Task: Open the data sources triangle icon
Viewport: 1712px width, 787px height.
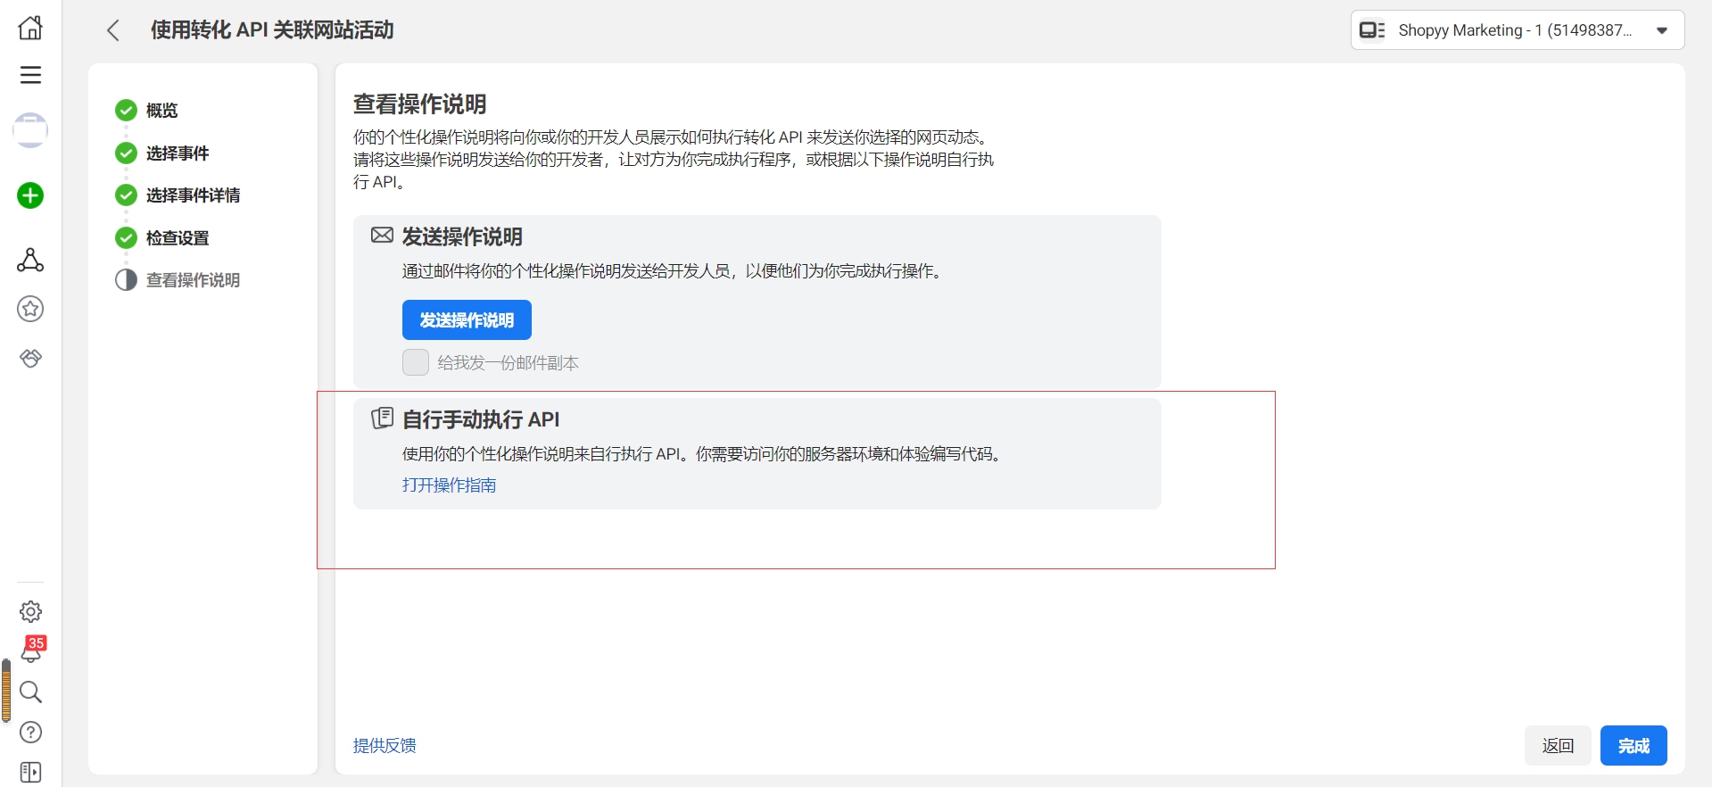Action: [30, 261]
